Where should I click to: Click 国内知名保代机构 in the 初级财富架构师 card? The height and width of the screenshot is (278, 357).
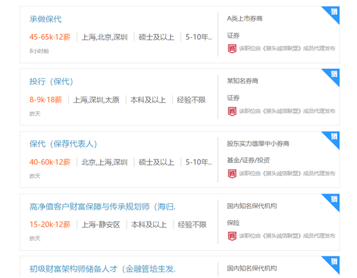(252, 268)
